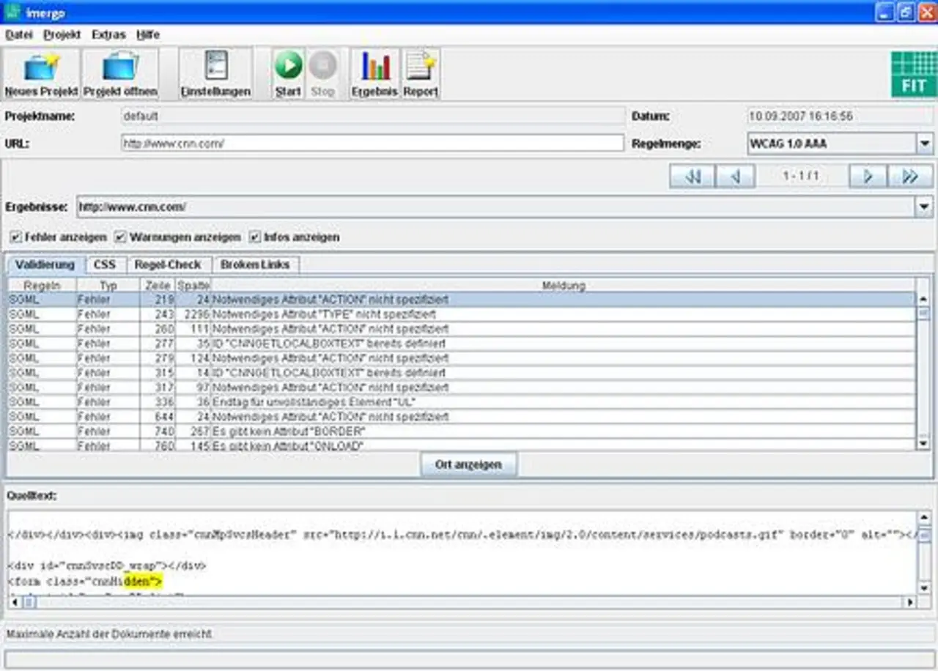This screenshot has height=671, width=938.
Task: Go to next page with right arrow
Action: click(868, 177)
